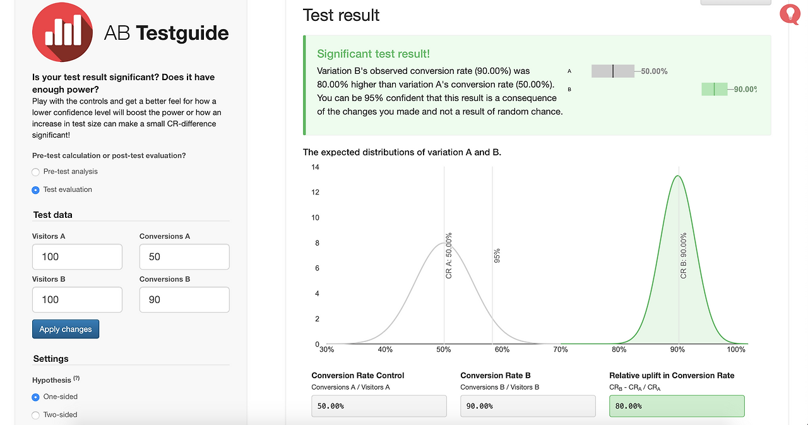
Task: Click the Conversion Rate B result box
Action: (528, 406)
